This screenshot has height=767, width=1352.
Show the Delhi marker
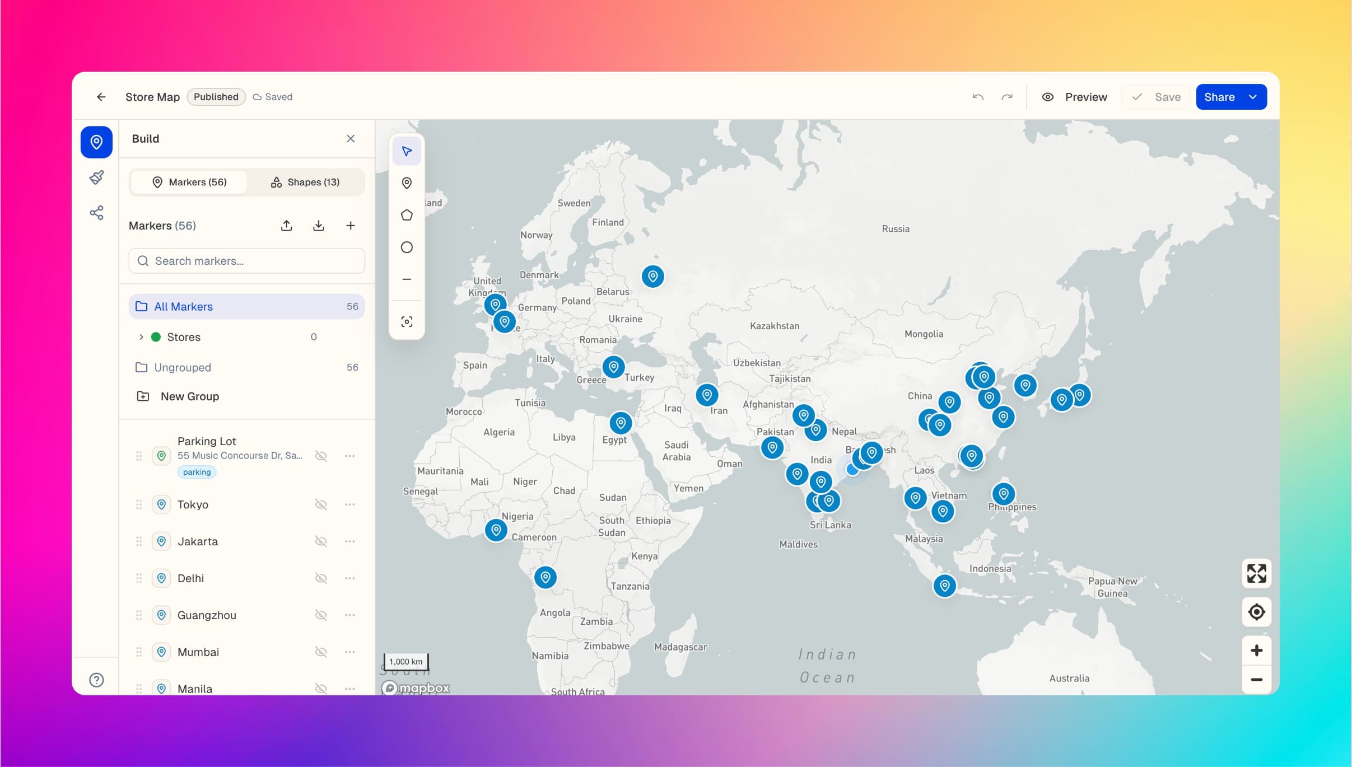point(321,578)
